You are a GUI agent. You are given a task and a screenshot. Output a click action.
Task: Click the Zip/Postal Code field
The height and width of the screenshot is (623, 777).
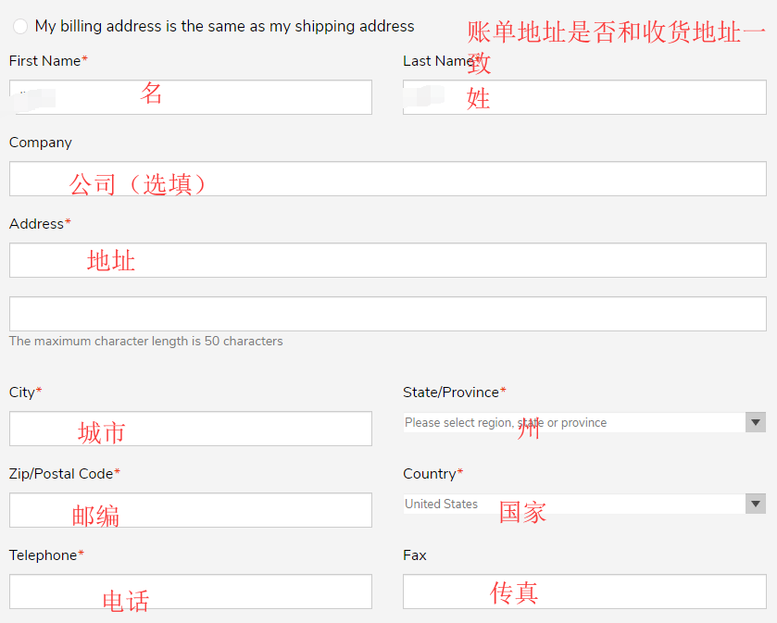[x=190, y=510]
